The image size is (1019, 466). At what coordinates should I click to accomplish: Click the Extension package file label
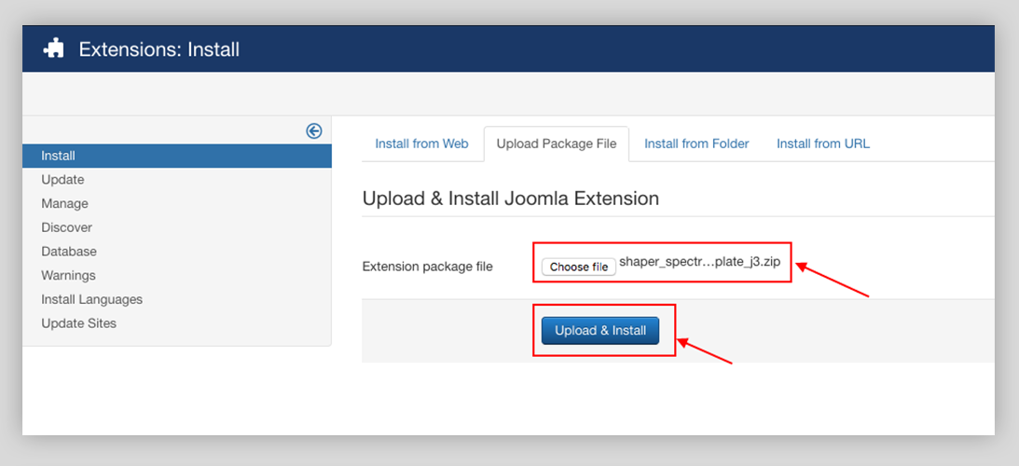coord(427,267)
